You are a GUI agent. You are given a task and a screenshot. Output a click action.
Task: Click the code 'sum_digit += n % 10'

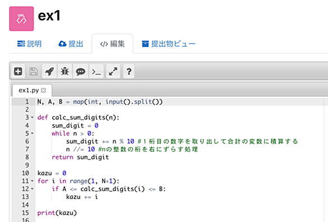coord(100,141)
